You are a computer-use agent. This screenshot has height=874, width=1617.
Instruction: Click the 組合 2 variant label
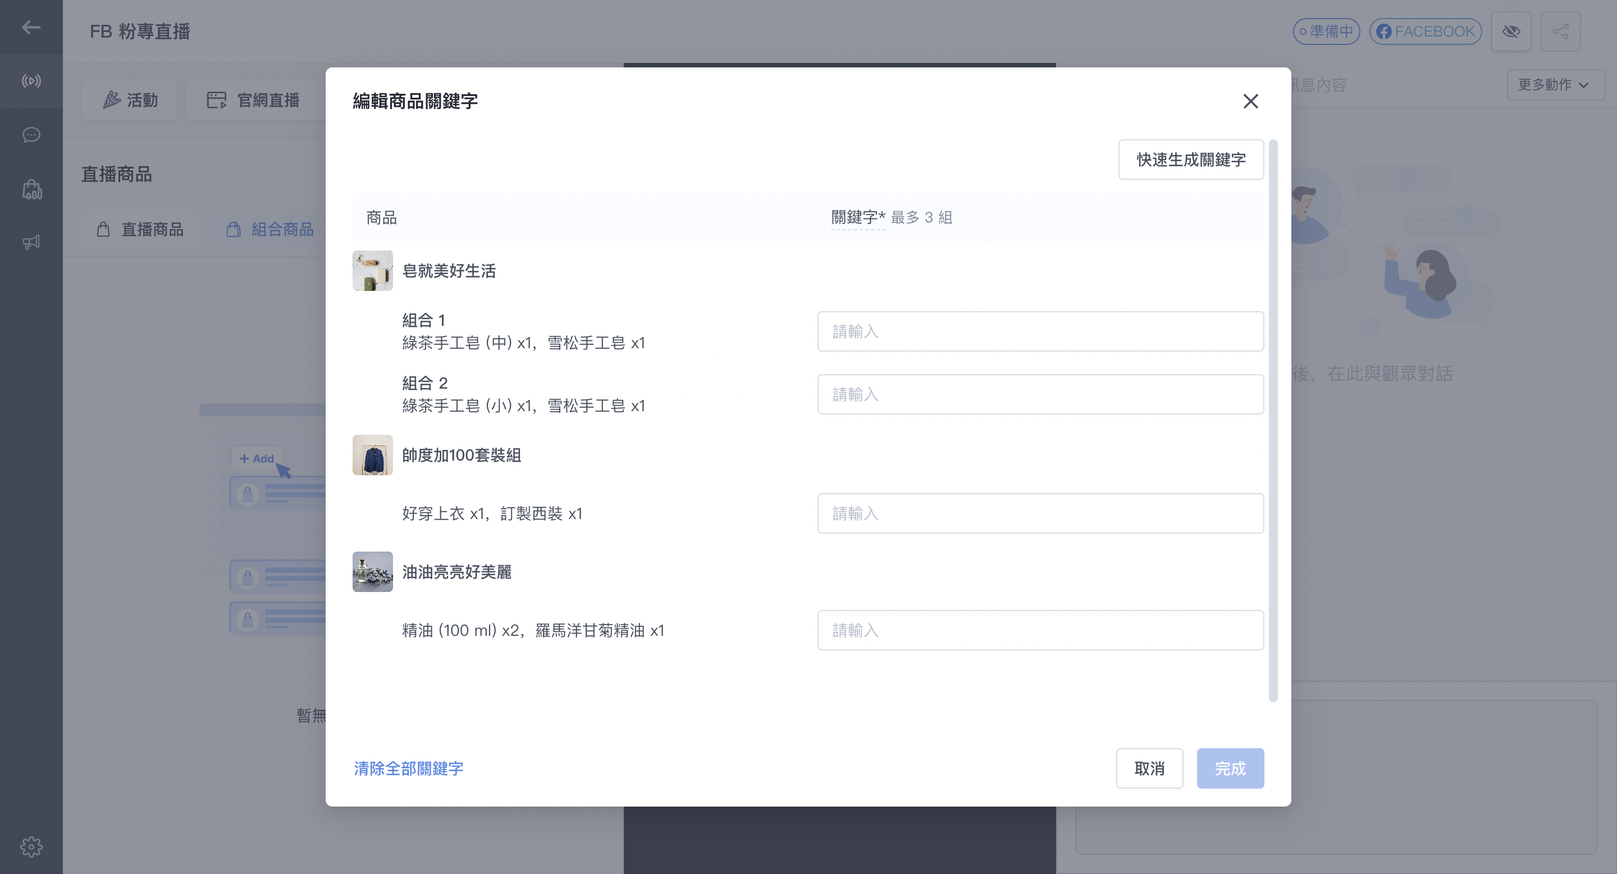pos(424,383)
